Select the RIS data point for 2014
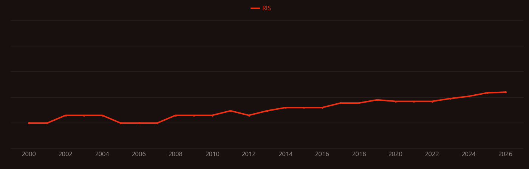Image resolution: width=529 pixels, height=169 pixels. coord(286,108)
